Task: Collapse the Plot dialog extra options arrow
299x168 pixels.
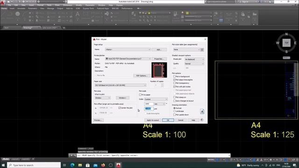Action: 201,120
